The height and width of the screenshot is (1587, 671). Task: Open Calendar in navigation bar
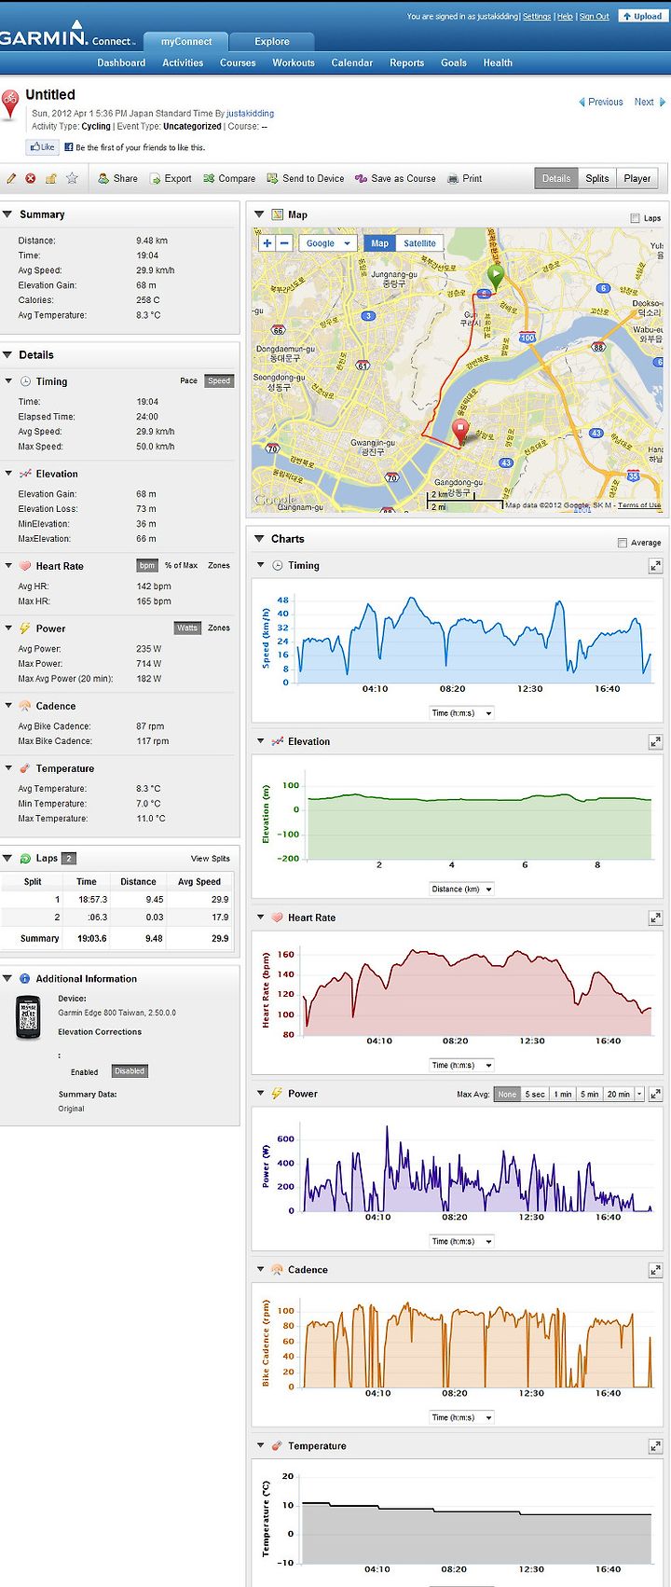(352, 63)
